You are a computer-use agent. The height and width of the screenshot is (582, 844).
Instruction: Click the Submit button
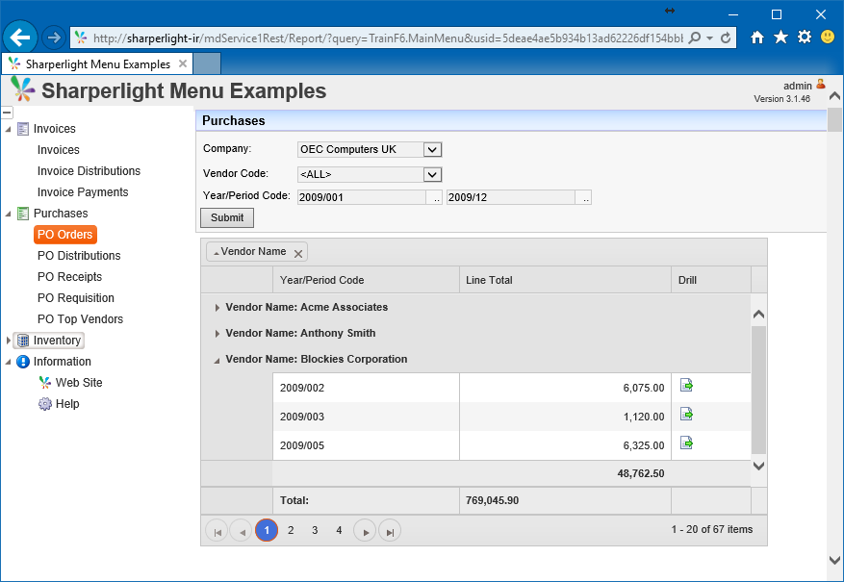click(x=226, y=217)
